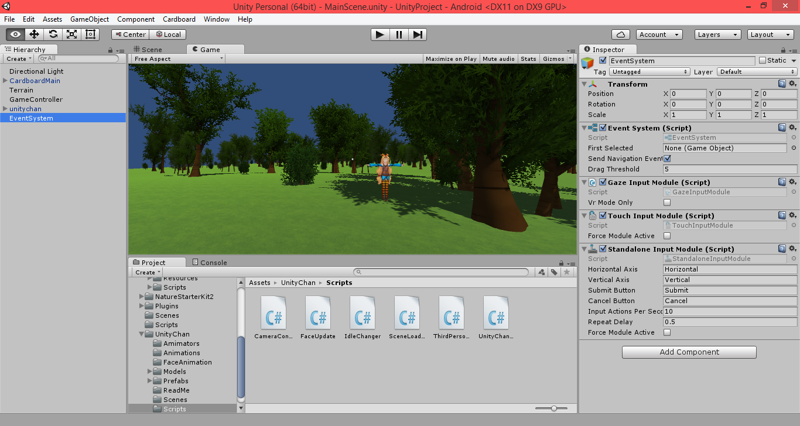Click the UnityChan... C# script icon

pos(496,312)
